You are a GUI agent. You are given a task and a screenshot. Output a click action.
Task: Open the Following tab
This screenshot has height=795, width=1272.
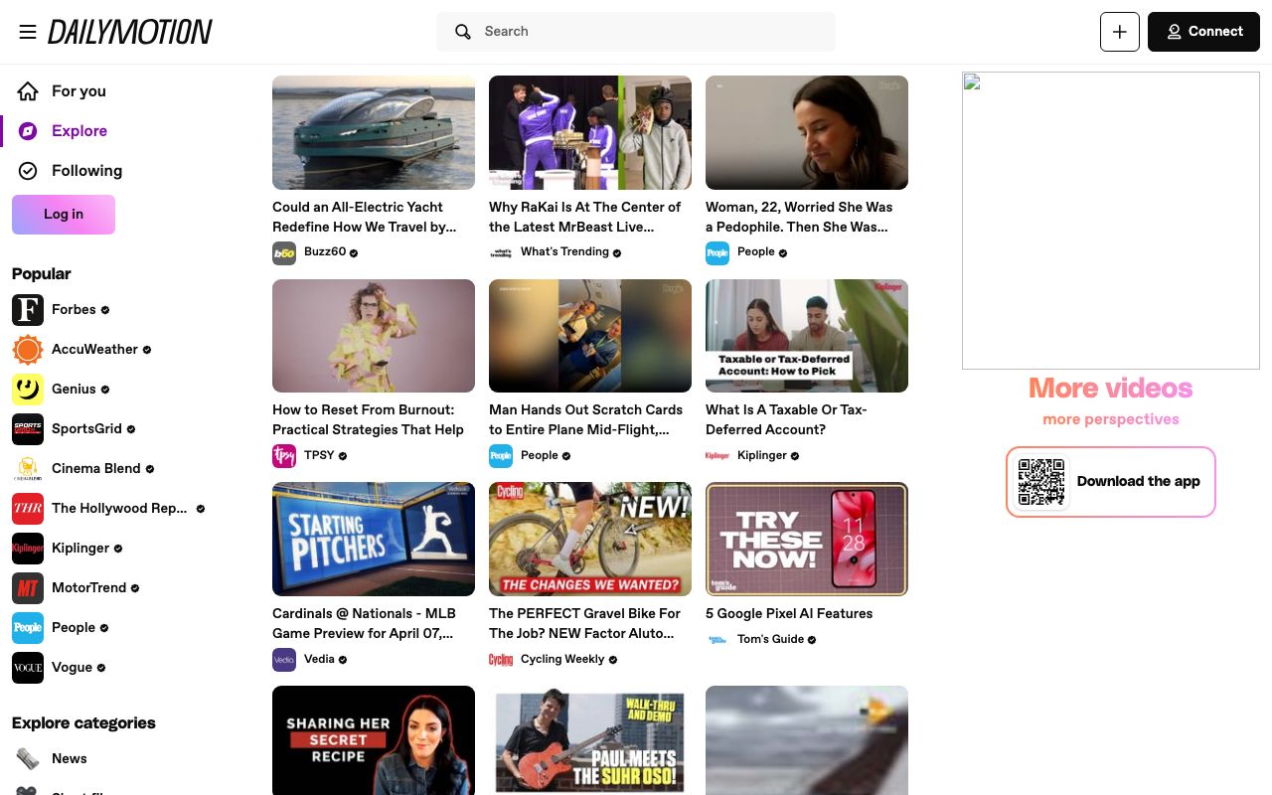pyautogui.click(x=86, y=171)
